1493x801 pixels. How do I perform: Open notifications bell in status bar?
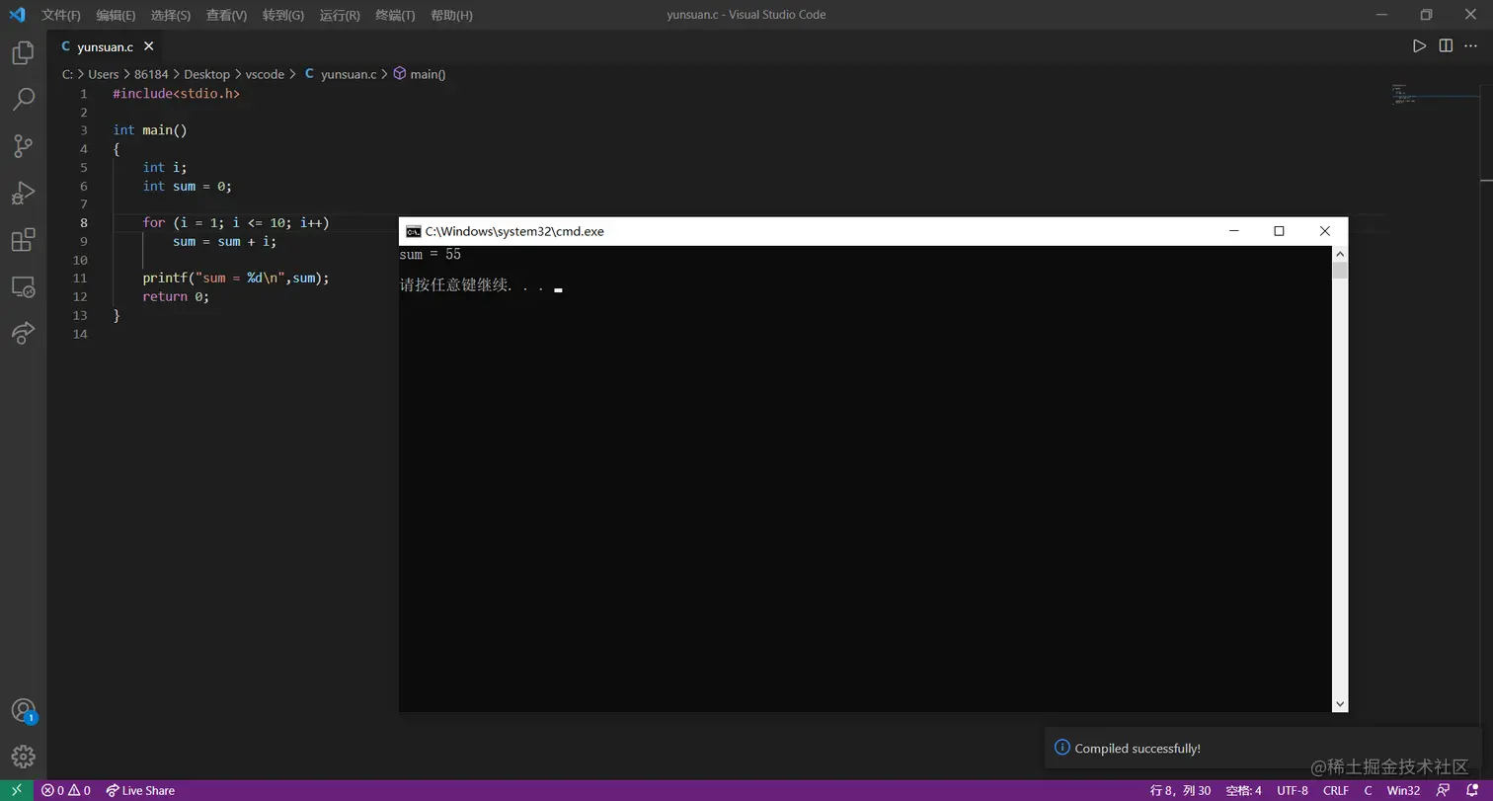coord(1471,790)
